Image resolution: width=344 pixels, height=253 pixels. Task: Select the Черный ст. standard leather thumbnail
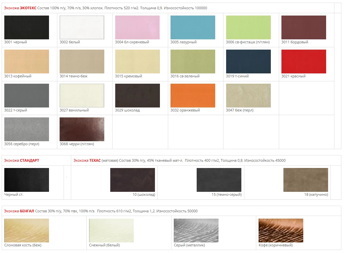(x=26, y=180)
